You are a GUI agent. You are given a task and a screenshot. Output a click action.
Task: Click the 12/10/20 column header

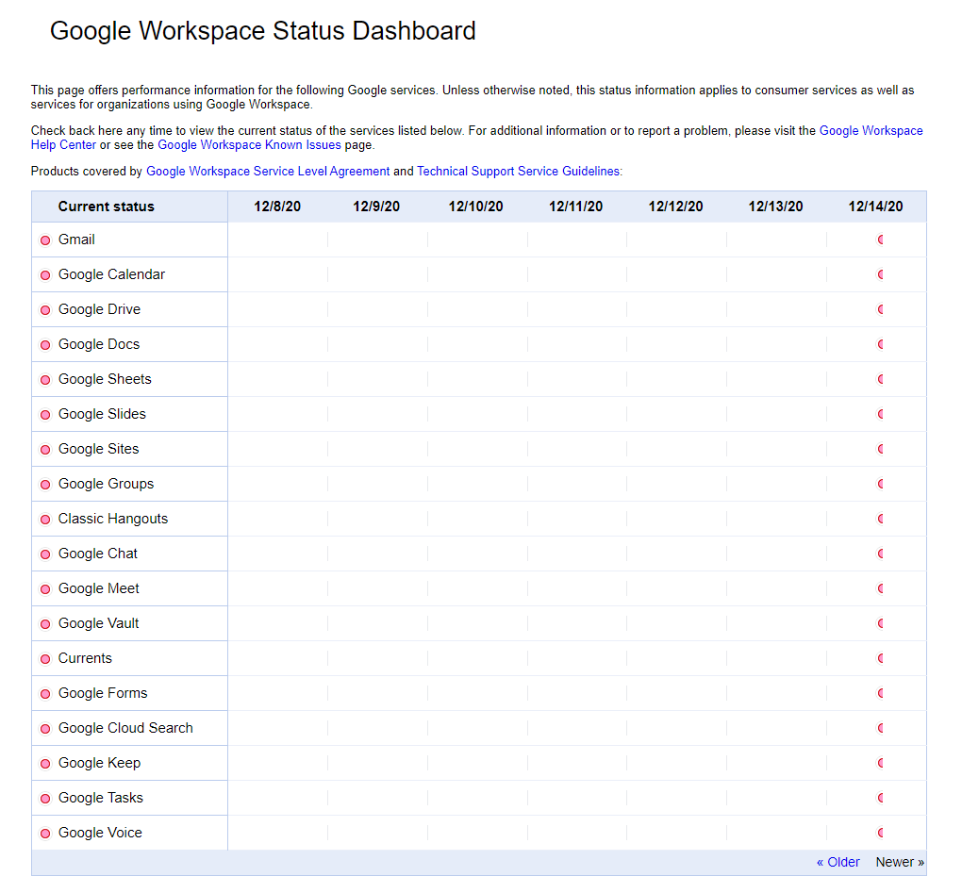point(475,207)
